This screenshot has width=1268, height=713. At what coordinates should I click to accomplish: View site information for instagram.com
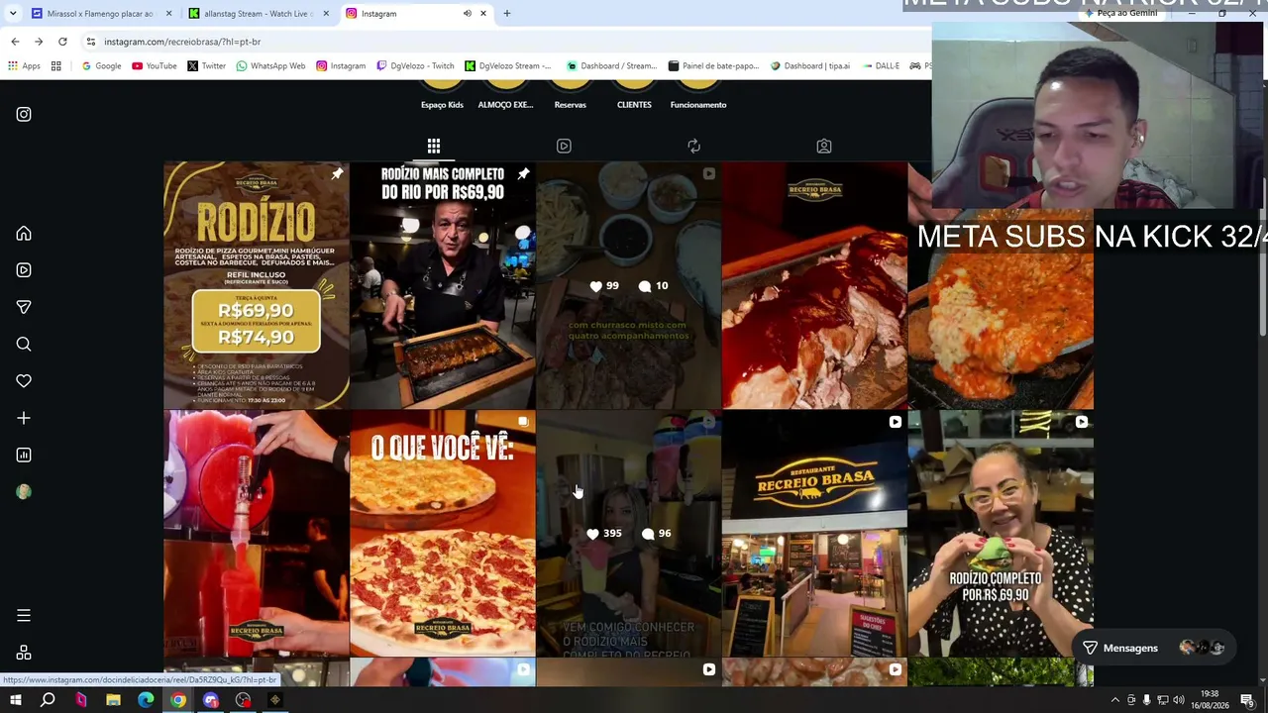(x=91, y=42)
